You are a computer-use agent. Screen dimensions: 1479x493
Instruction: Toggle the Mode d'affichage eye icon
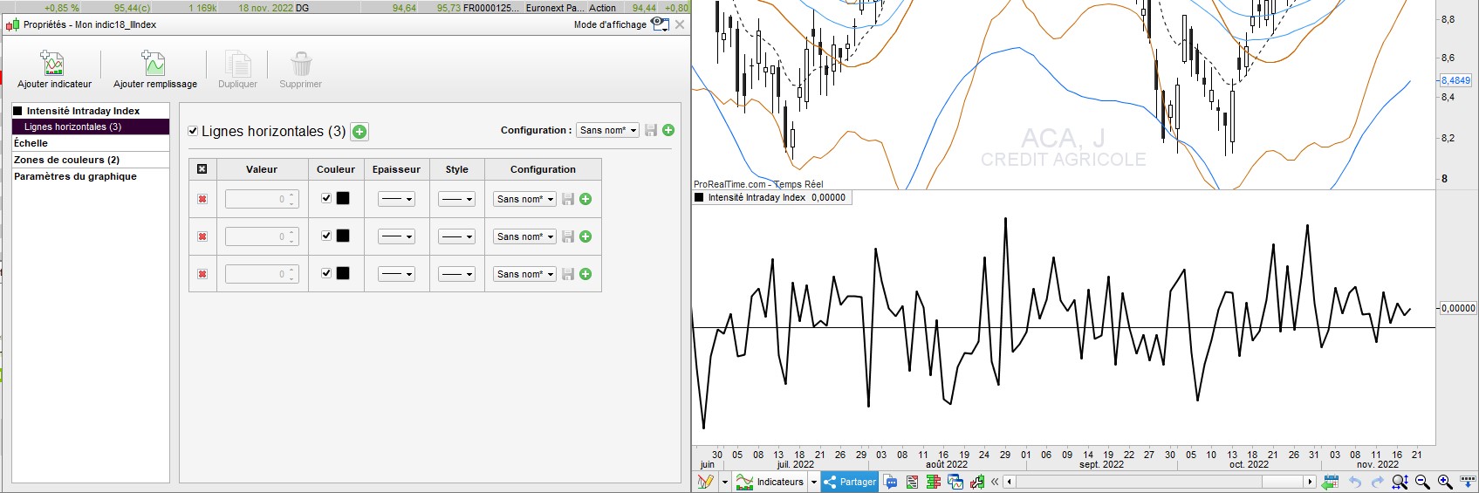(x=660, y=24)
